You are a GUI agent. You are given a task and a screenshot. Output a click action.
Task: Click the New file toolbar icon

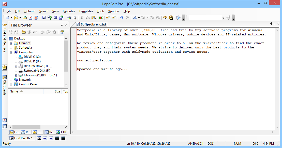pos(7,18)
